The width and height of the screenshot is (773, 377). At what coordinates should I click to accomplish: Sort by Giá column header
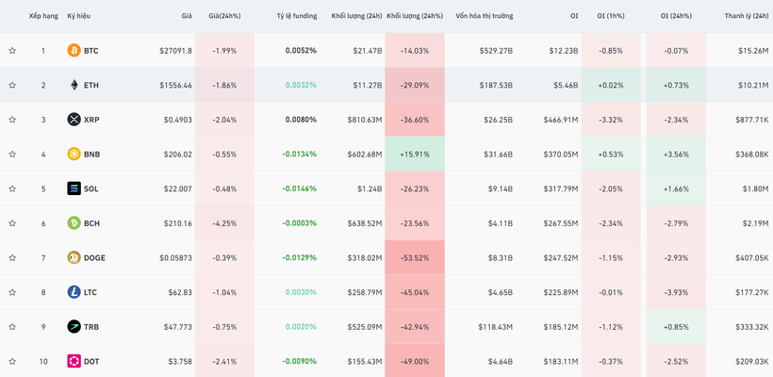pyautogui.click(x=187, y=16)
